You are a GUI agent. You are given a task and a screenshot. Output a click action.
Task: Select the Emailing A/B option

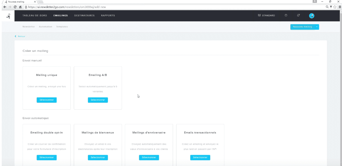point(98,100)
